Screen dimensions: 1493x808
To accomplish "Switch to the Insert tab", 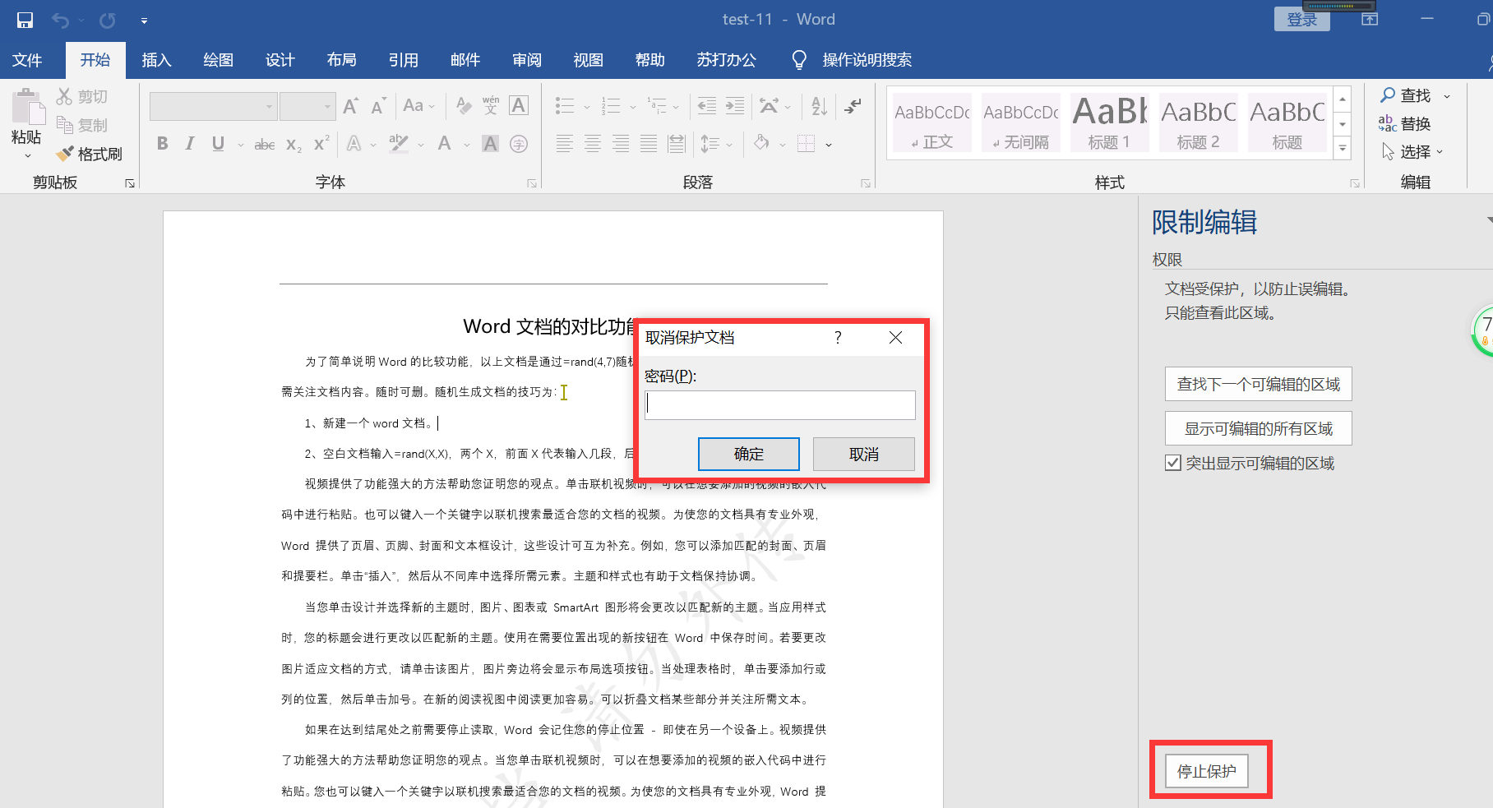I will coord(156,60).
